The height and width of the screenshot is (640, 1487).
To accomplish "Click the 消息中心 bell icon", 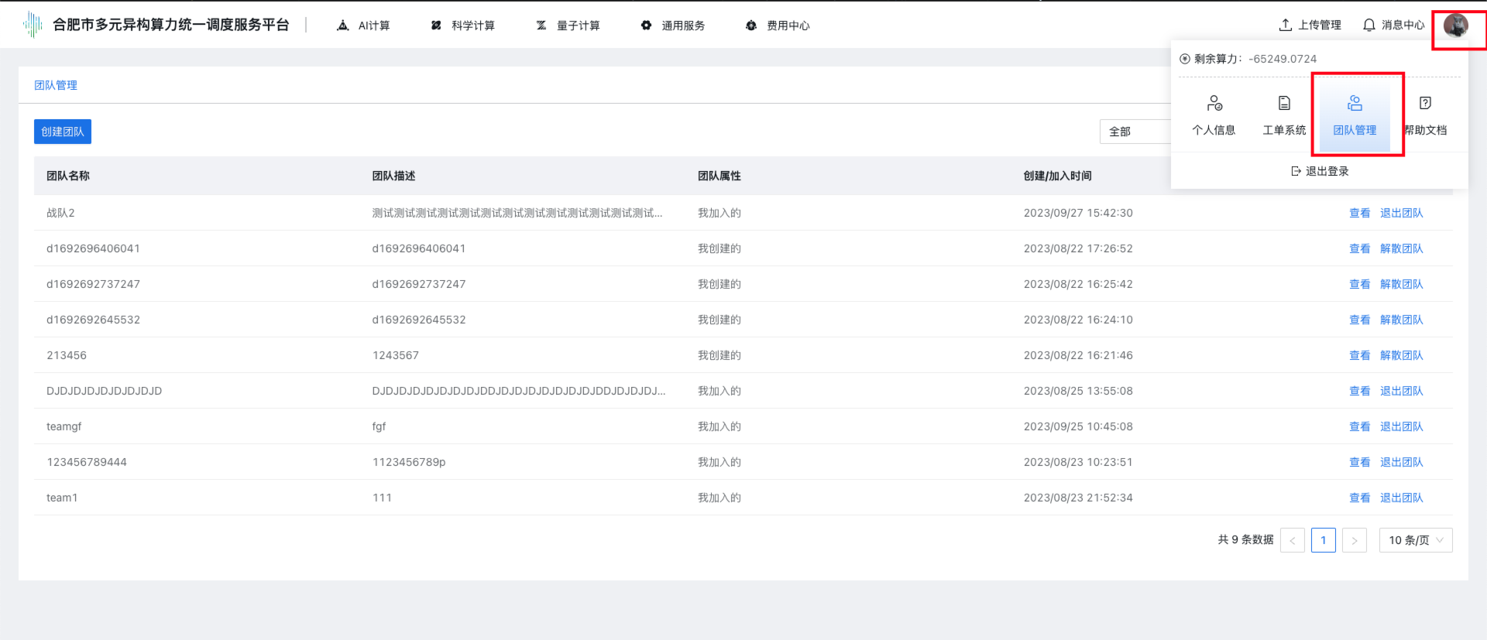I will [x=1369, y=26].
